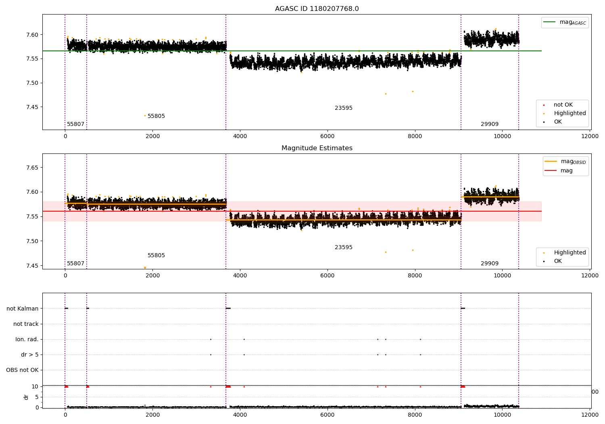
Task: Click the plot title 'AGASC ID 1180207768.0'
Action: pyautogui.click(x=317, y=9)
